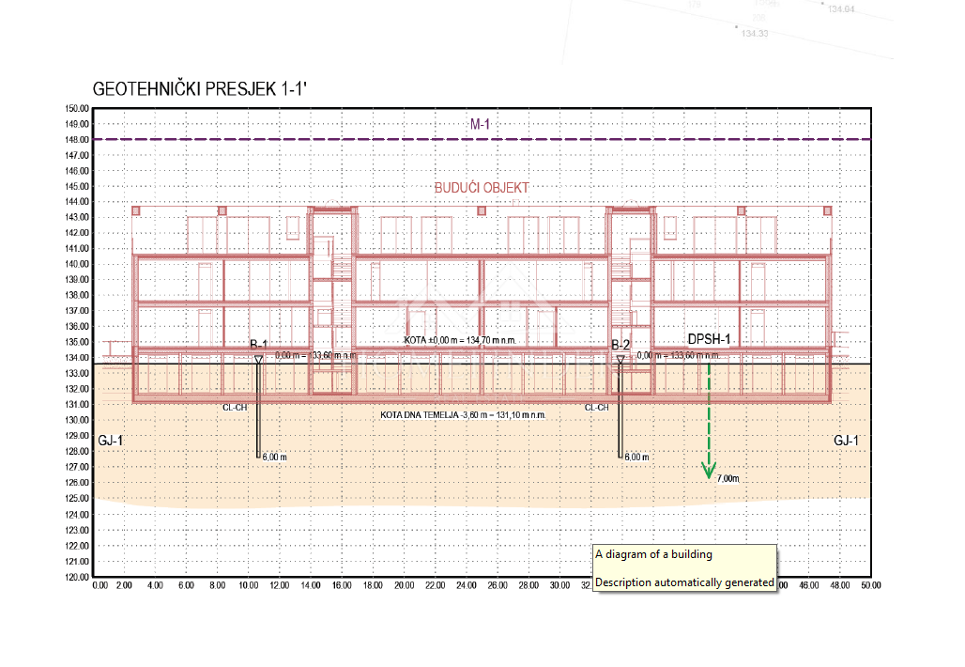This screenshot has height=667, width=965.
Task: Click the B-1 borehole triangle marker
Action: coord(259,360)
